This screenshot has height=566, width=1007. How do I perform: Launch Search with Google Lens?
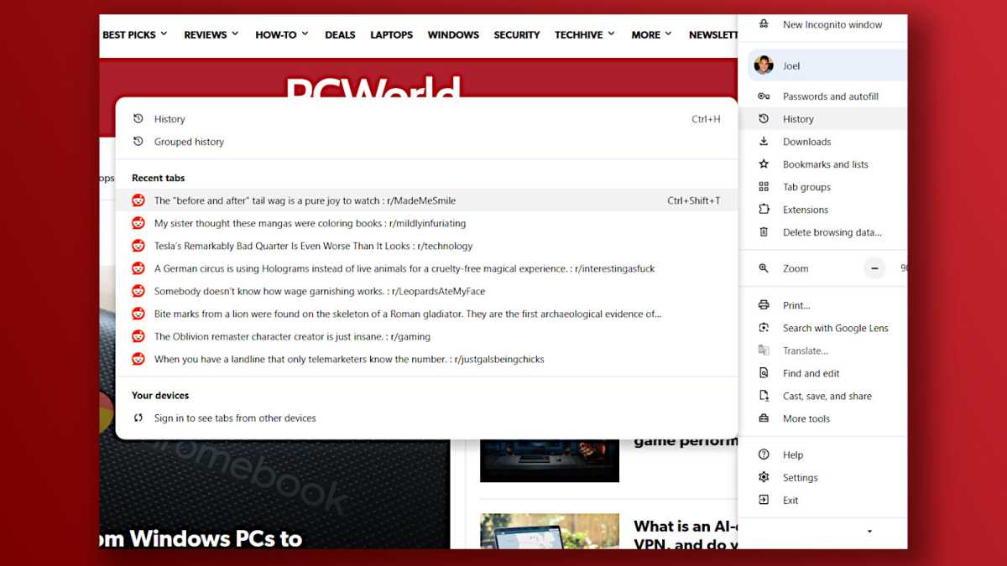836,328
